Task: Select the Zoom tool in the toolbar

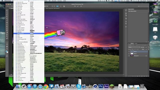Action: coord(7,48)
